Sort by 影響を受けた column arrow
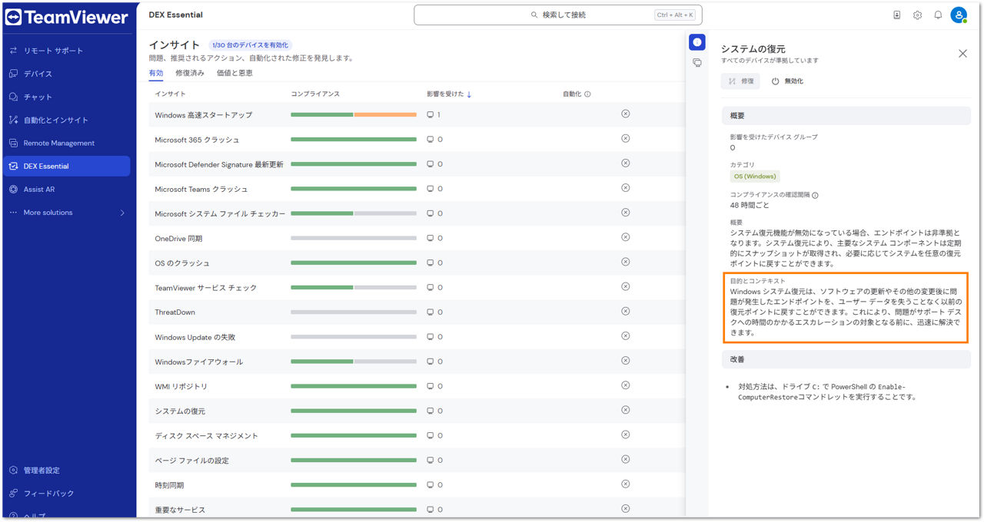984x522 pixels. coord(469,94)
